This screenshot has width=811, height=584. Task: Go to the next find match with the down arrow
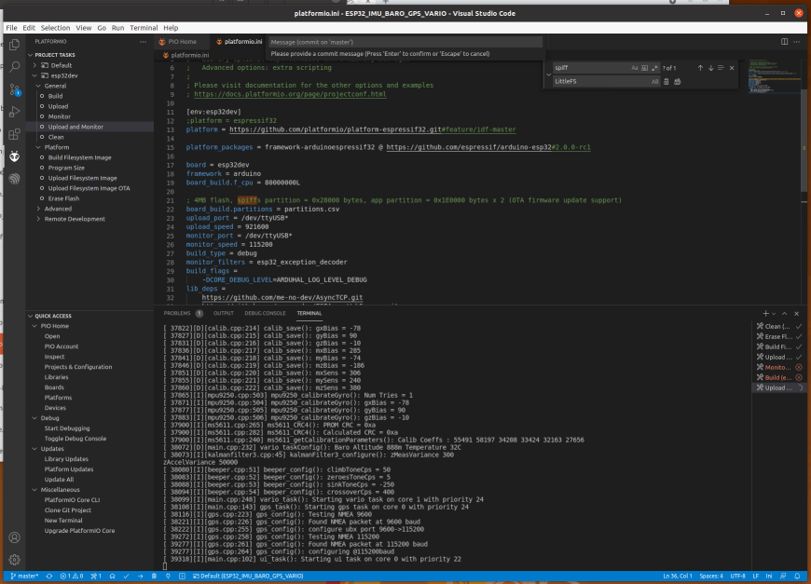pos(710,68)
